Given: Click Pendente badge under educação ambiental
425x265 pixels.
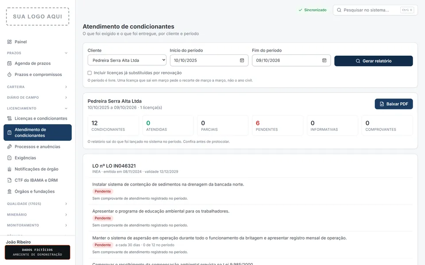Looking at the screenshot, I should pyautogui.click(x=103, y=218).
